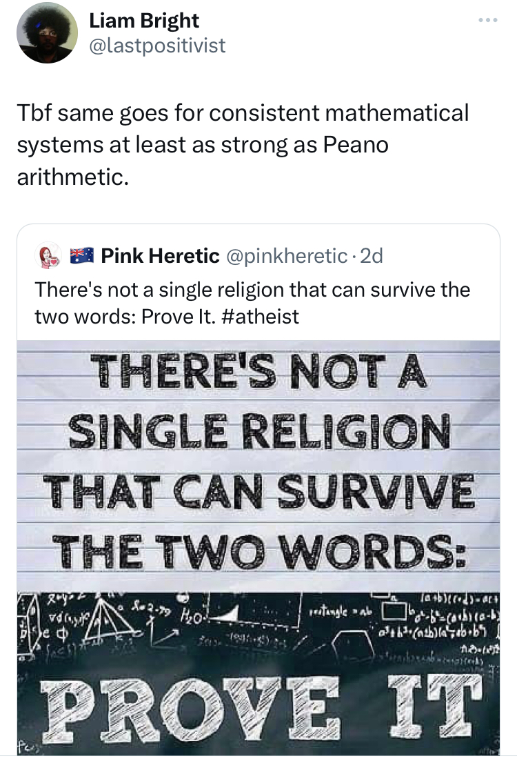Open Liam Bright's profile avatar
517x761 pixels.
point(47,33)
